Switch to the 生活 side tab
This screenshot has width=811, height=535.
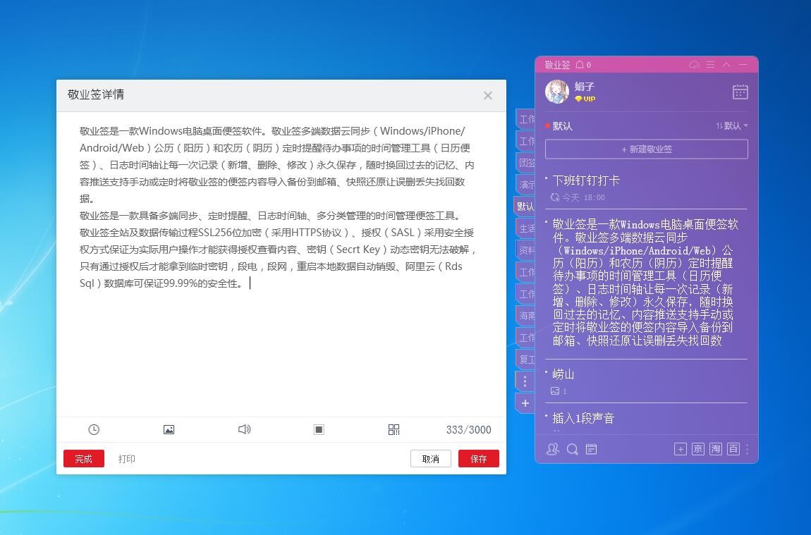click(x=526, y=228)
